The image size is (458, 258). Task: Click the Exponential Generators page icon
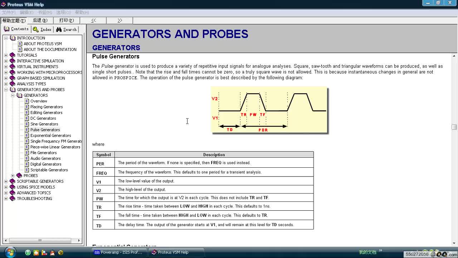27,135
